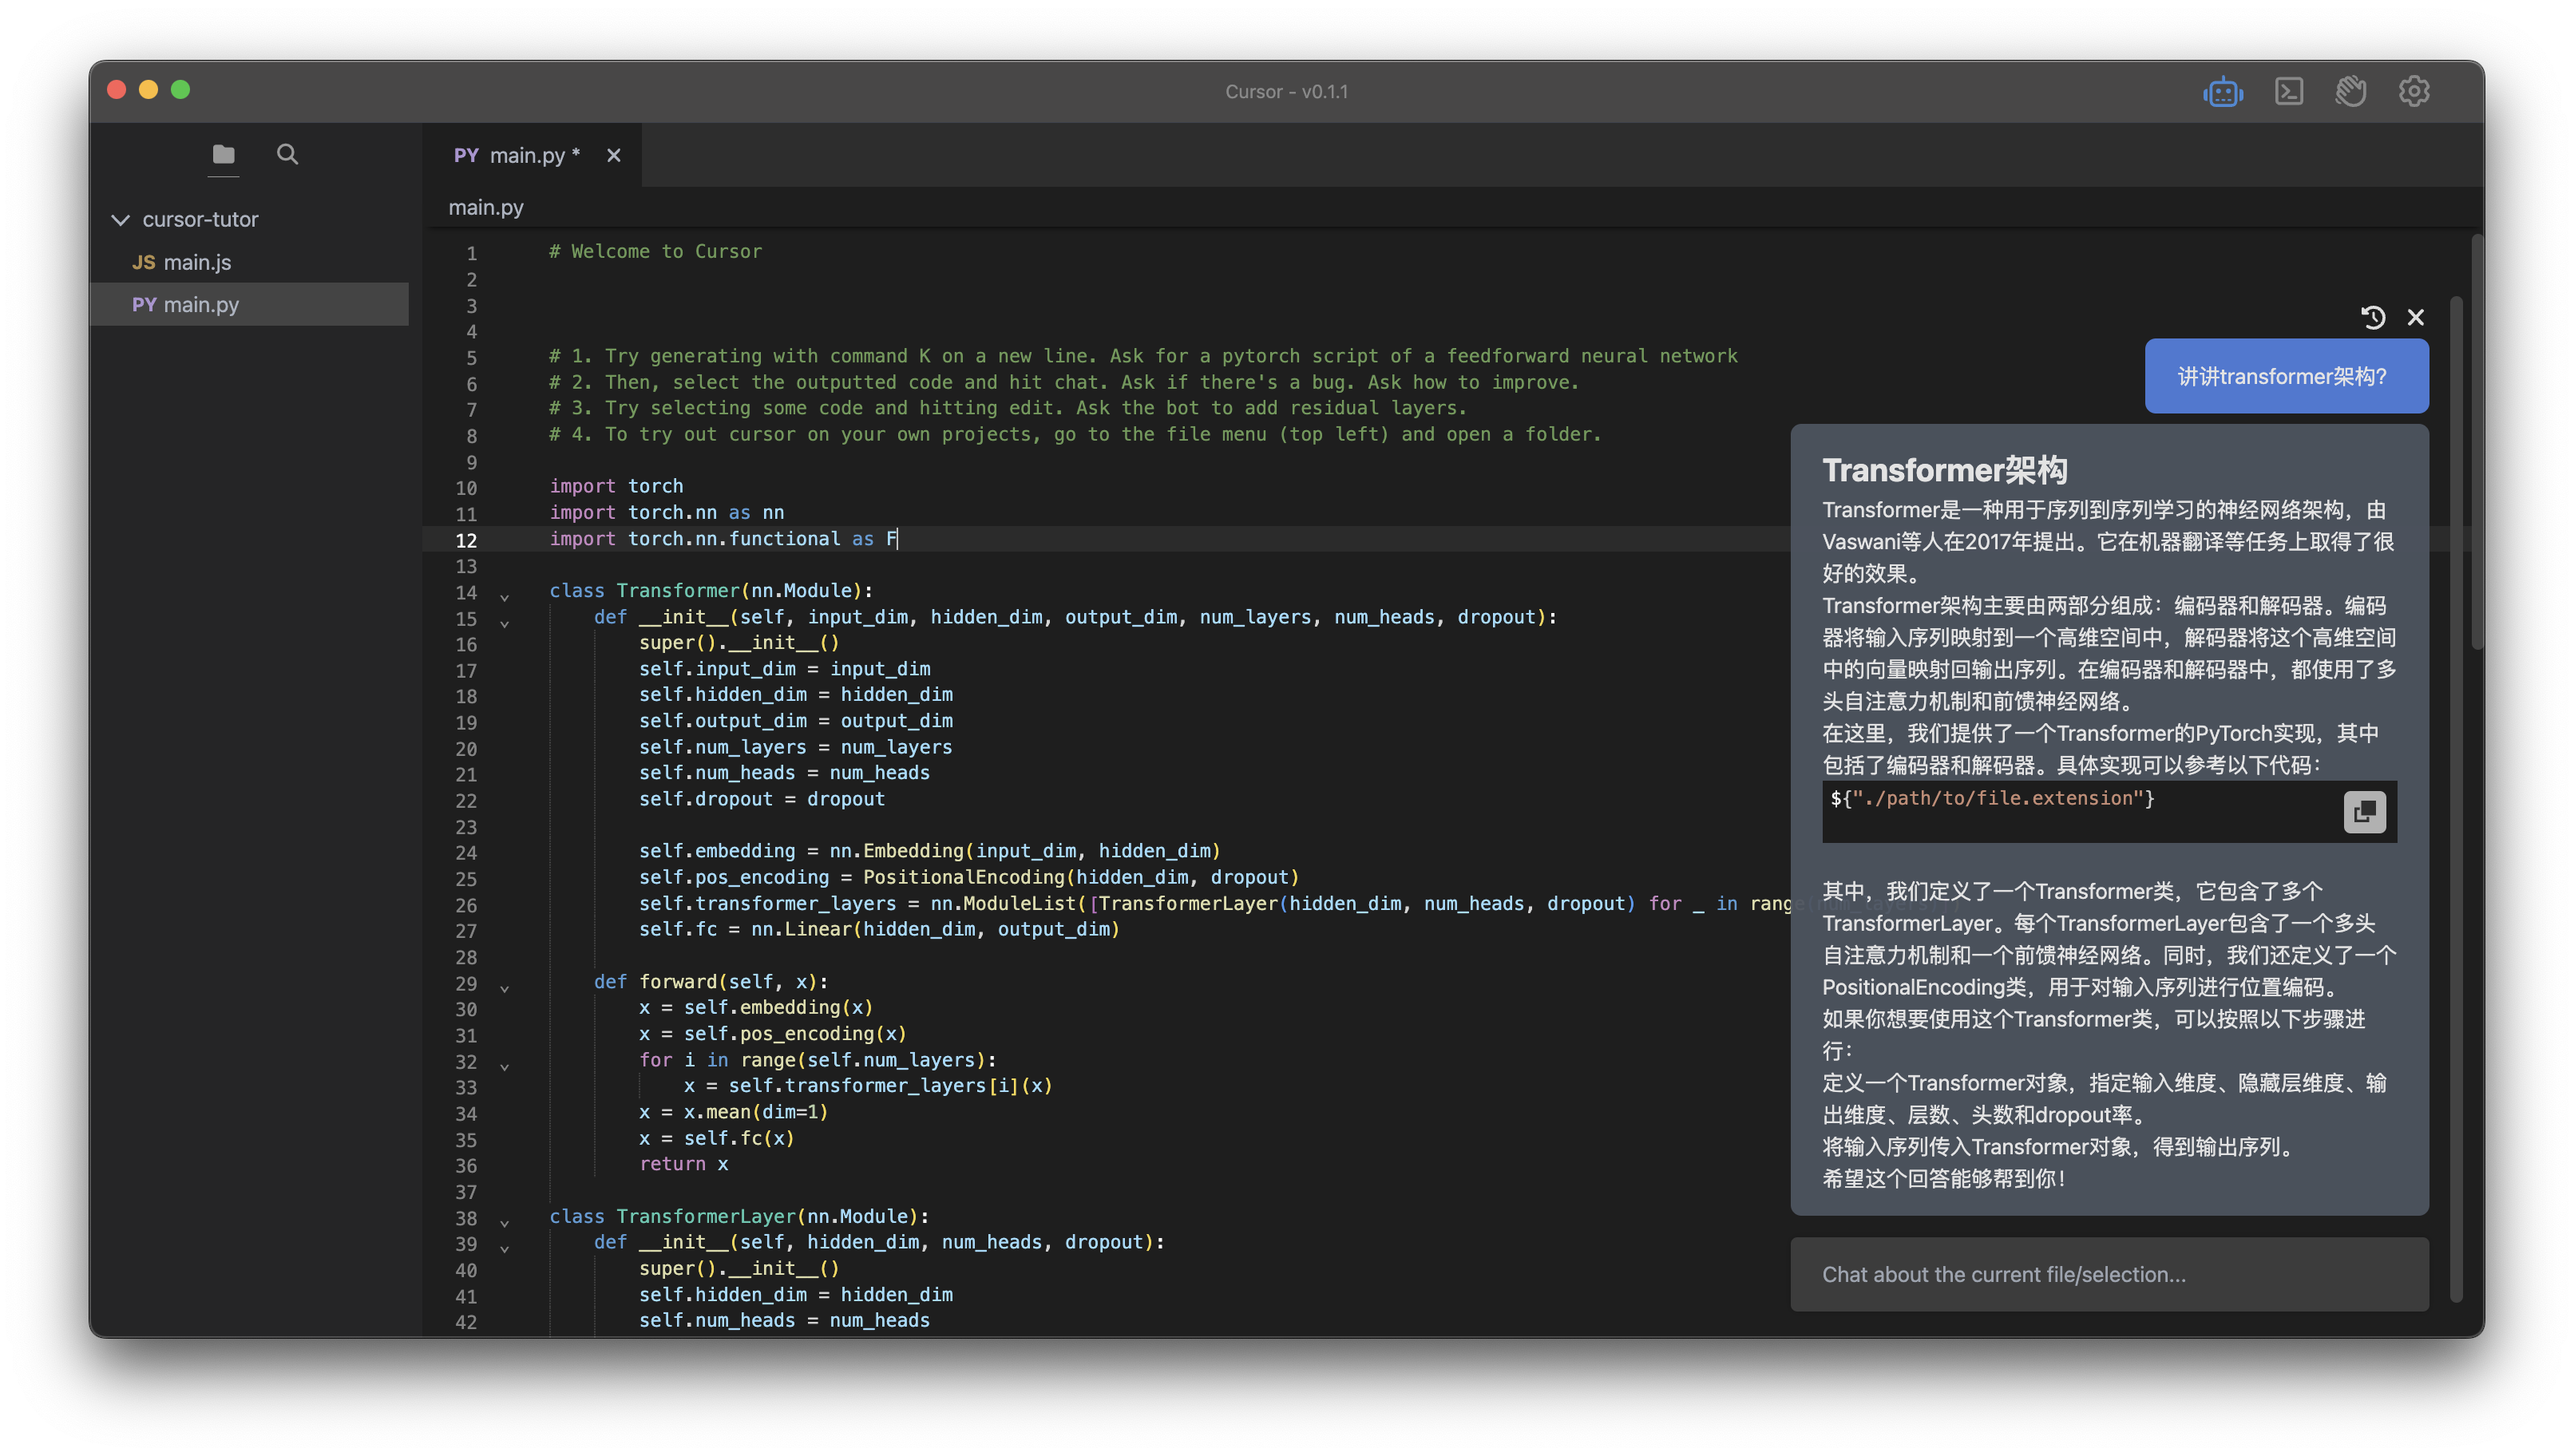Click 'import torch' on line 10
2574x1456 pixels.
616,486
